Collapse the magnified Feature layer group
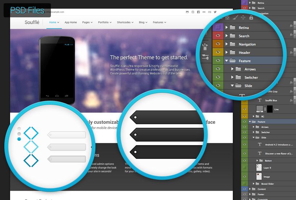The height and width of the screenshot is (200, 296). [x=227, y=61]
